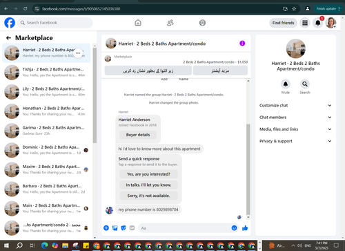Send a thumbs-up like

coord(245,228)
